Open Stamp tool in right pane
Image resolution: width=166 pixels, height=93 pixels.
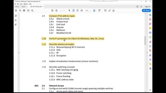point(150,59)
